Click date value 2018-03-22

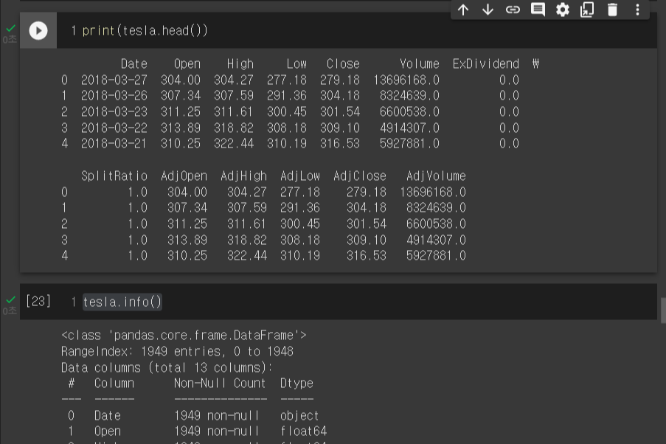click(114, 128)
